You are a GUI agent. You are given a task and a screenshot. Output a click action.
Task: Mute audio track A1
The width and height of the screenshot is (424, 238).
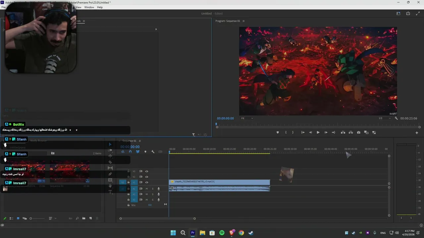click(147, 189)
